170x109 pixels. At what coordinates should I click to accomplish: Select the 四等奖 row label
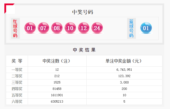point(17,89)
